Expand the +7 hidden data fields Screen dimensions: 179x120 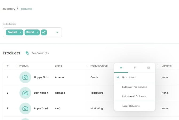pyautogui.click(x=44, y=32)
